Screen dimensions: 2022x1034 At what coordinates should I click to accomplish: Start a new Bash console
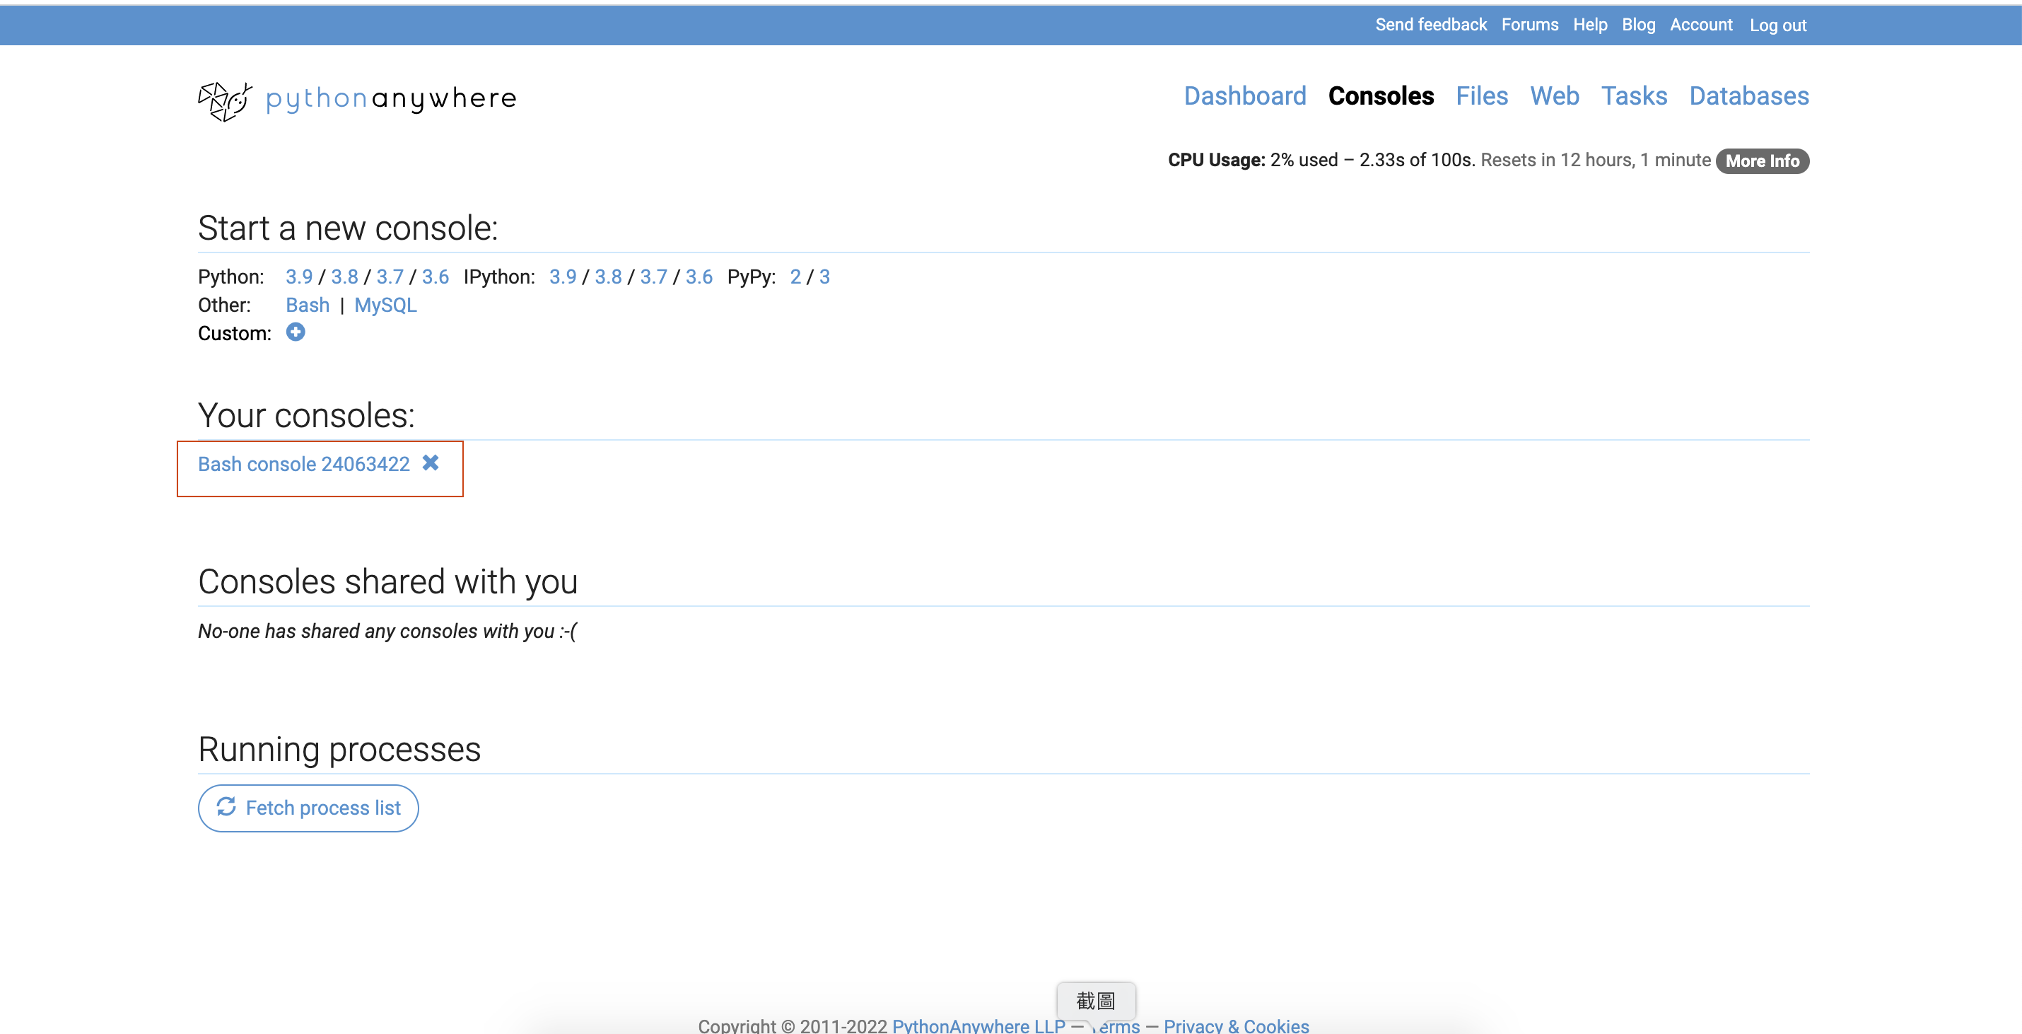tap(307, 306)
